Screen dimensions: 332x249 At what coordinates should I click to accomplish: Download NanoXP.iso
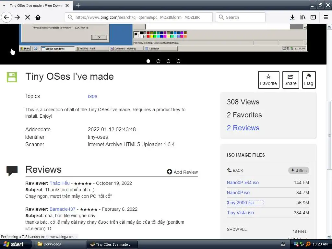238,193
